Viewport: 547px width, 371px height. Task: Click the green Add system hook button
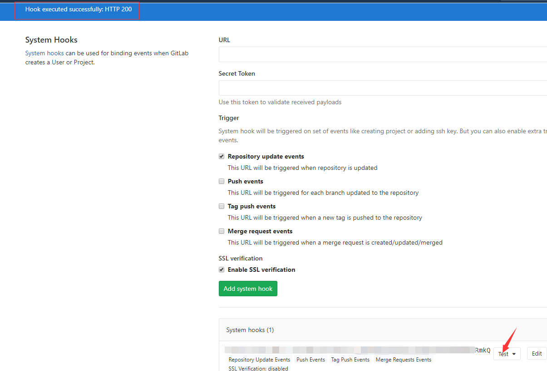point(248,289)
